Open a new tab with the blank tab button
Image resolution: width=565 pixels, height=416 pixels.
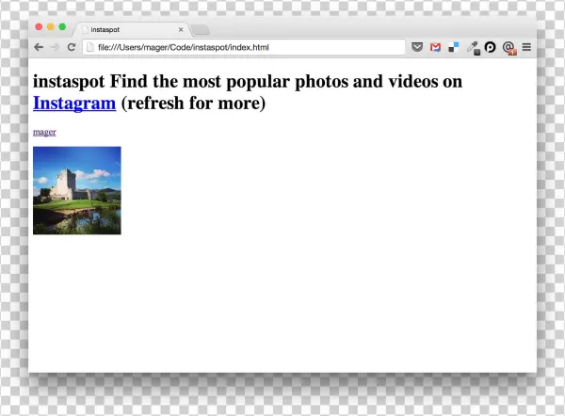[x=201, y=30]
